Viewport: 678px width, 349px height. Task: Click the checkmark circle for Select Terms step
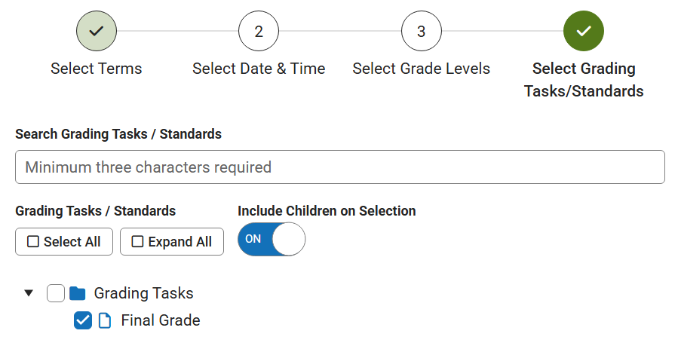(x=97, y=32)
